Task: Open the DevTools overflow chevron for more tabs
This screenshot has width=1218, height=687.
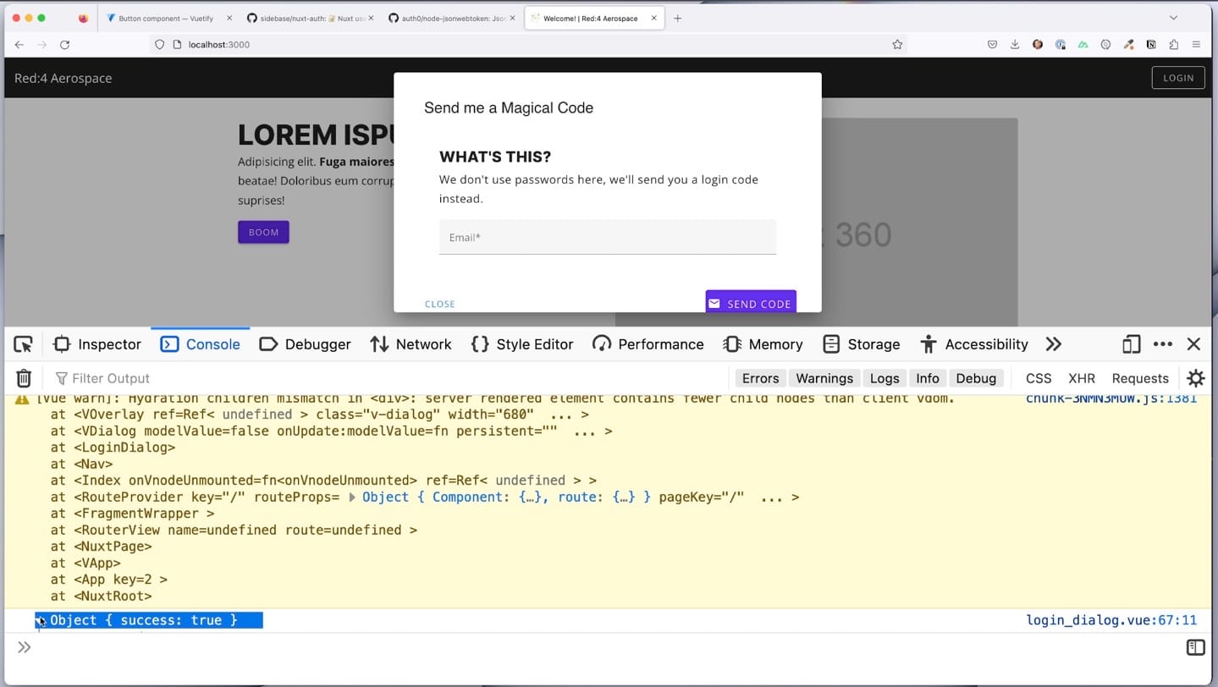Action: pyautogui.click(x=1054, y=344)
